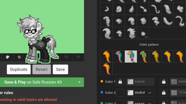Screen dimensions: 186x104
Task: Select the solid orange first color pattern
Action: (107, 57)
